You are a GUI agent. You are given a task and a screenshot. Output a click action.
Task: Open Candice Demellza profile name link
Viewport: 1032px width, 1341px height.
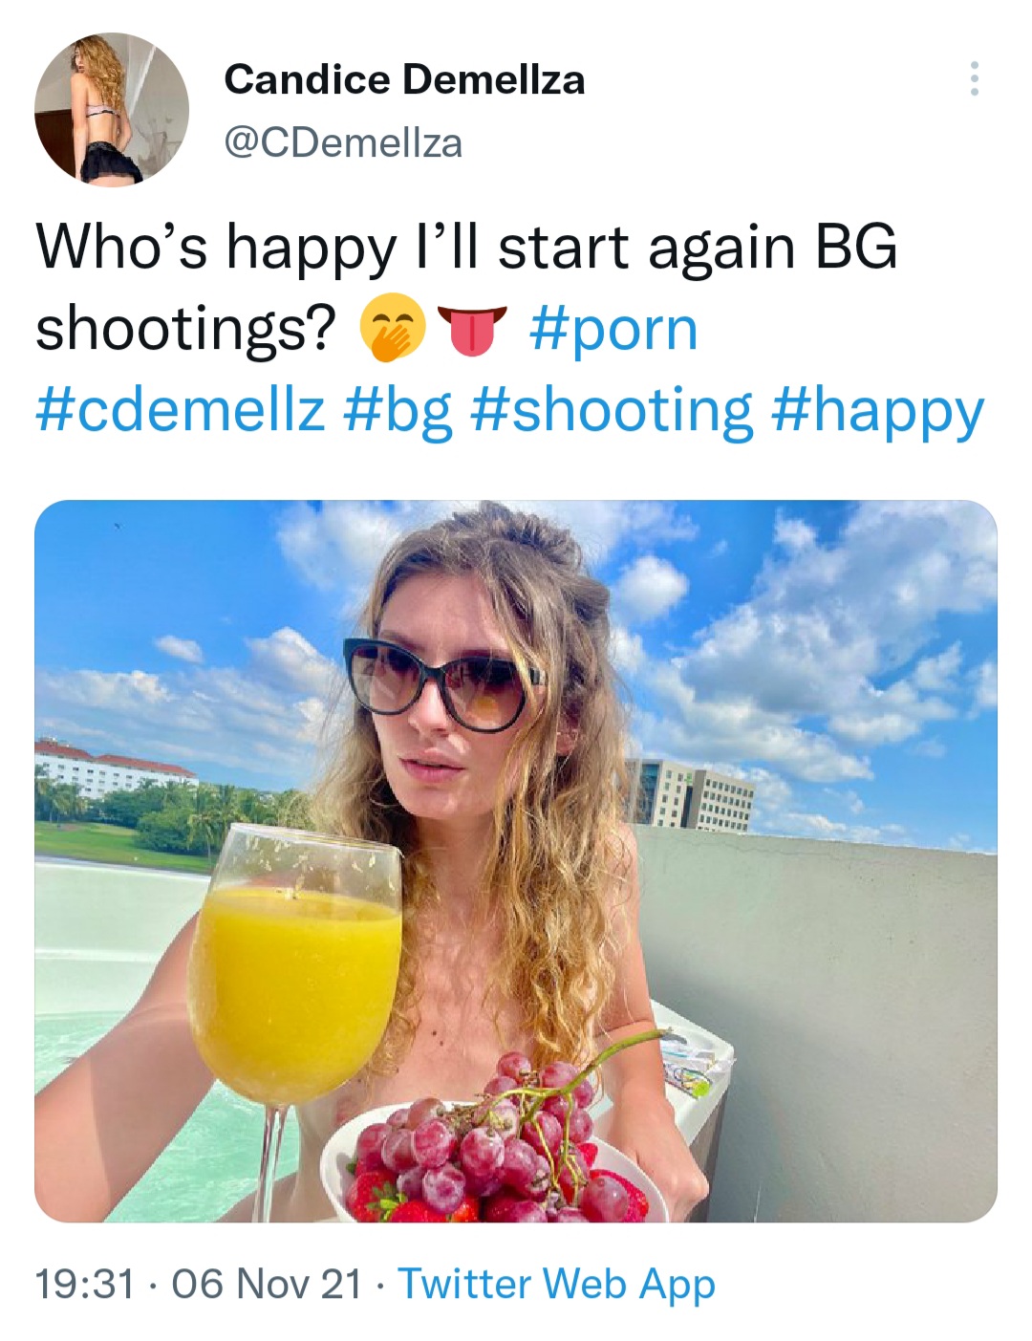403,79
